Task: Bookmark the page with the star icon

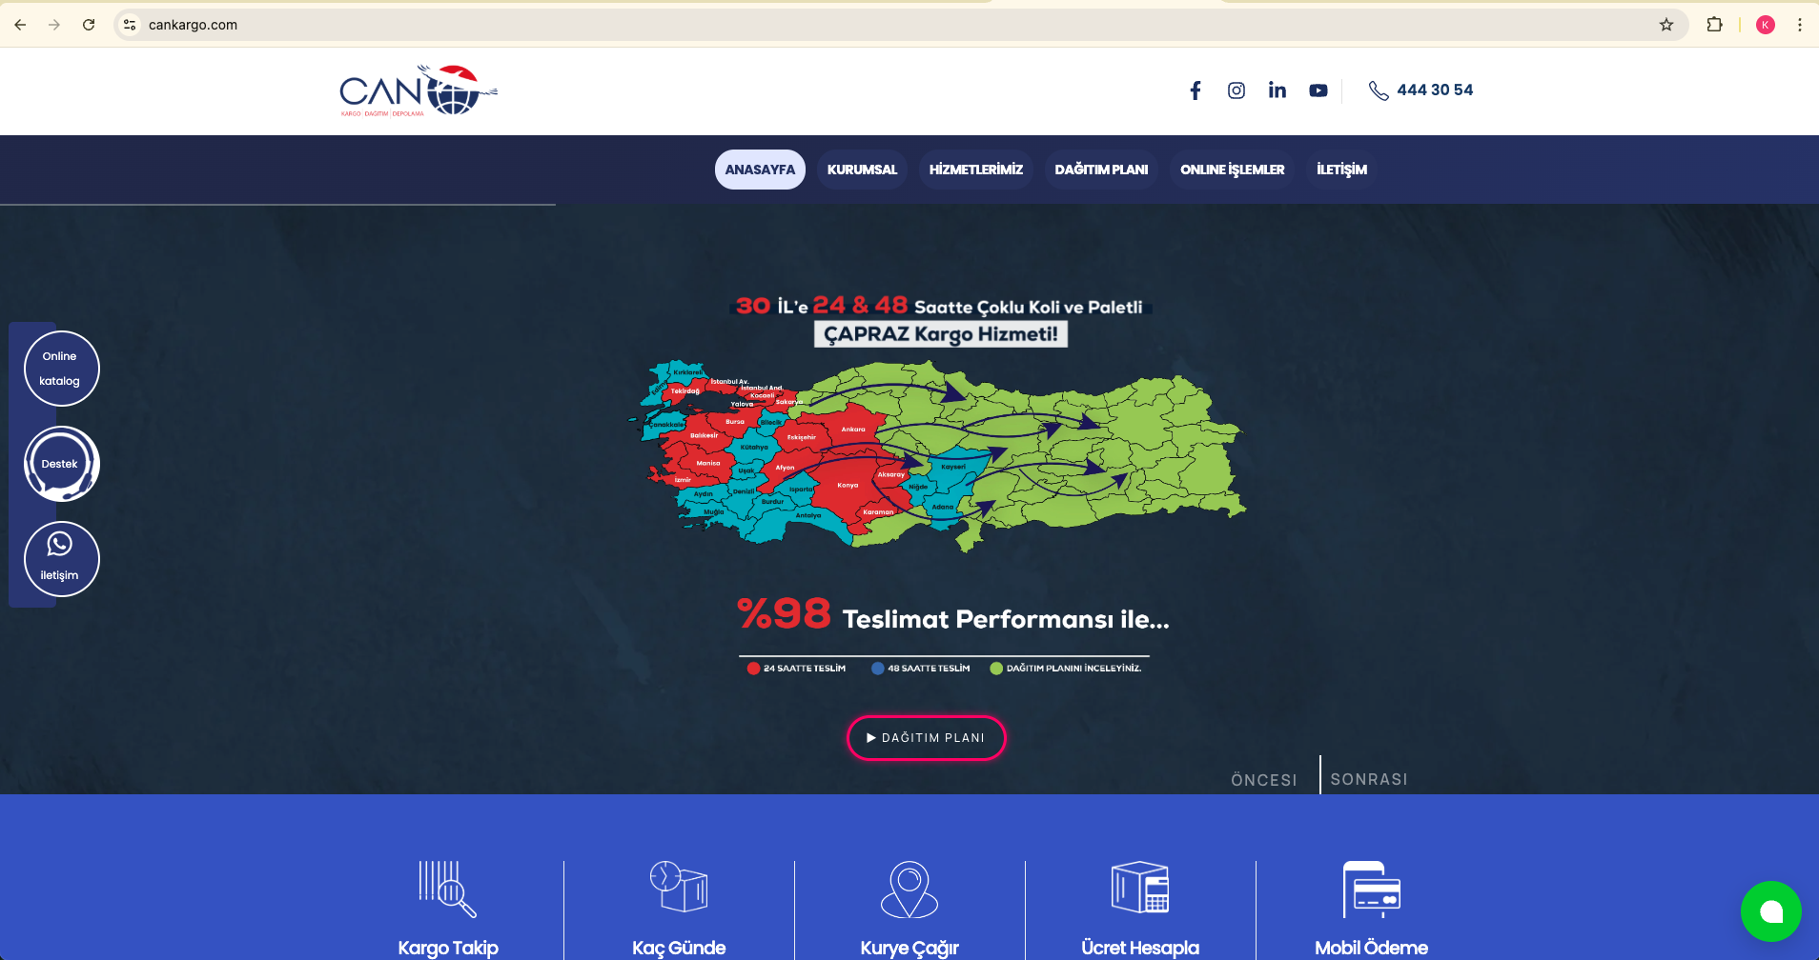Action: tap(1666, 25)
